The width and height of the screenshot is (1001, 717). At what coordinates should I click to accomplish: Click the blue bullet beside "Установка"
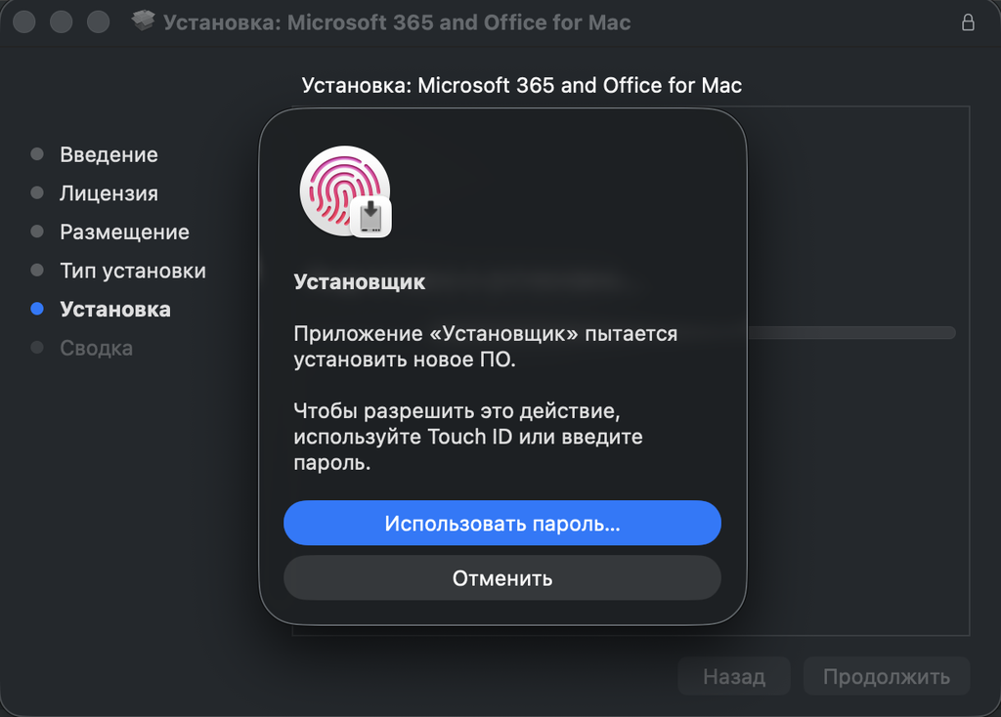point(37,309)
